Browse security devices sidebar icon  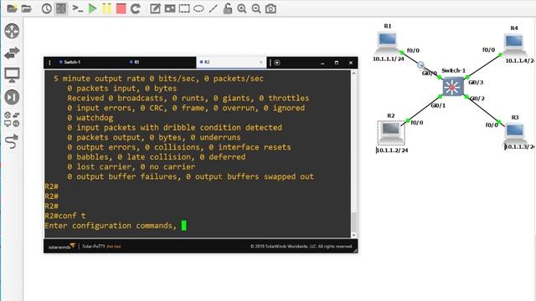(x=12, y=97)
